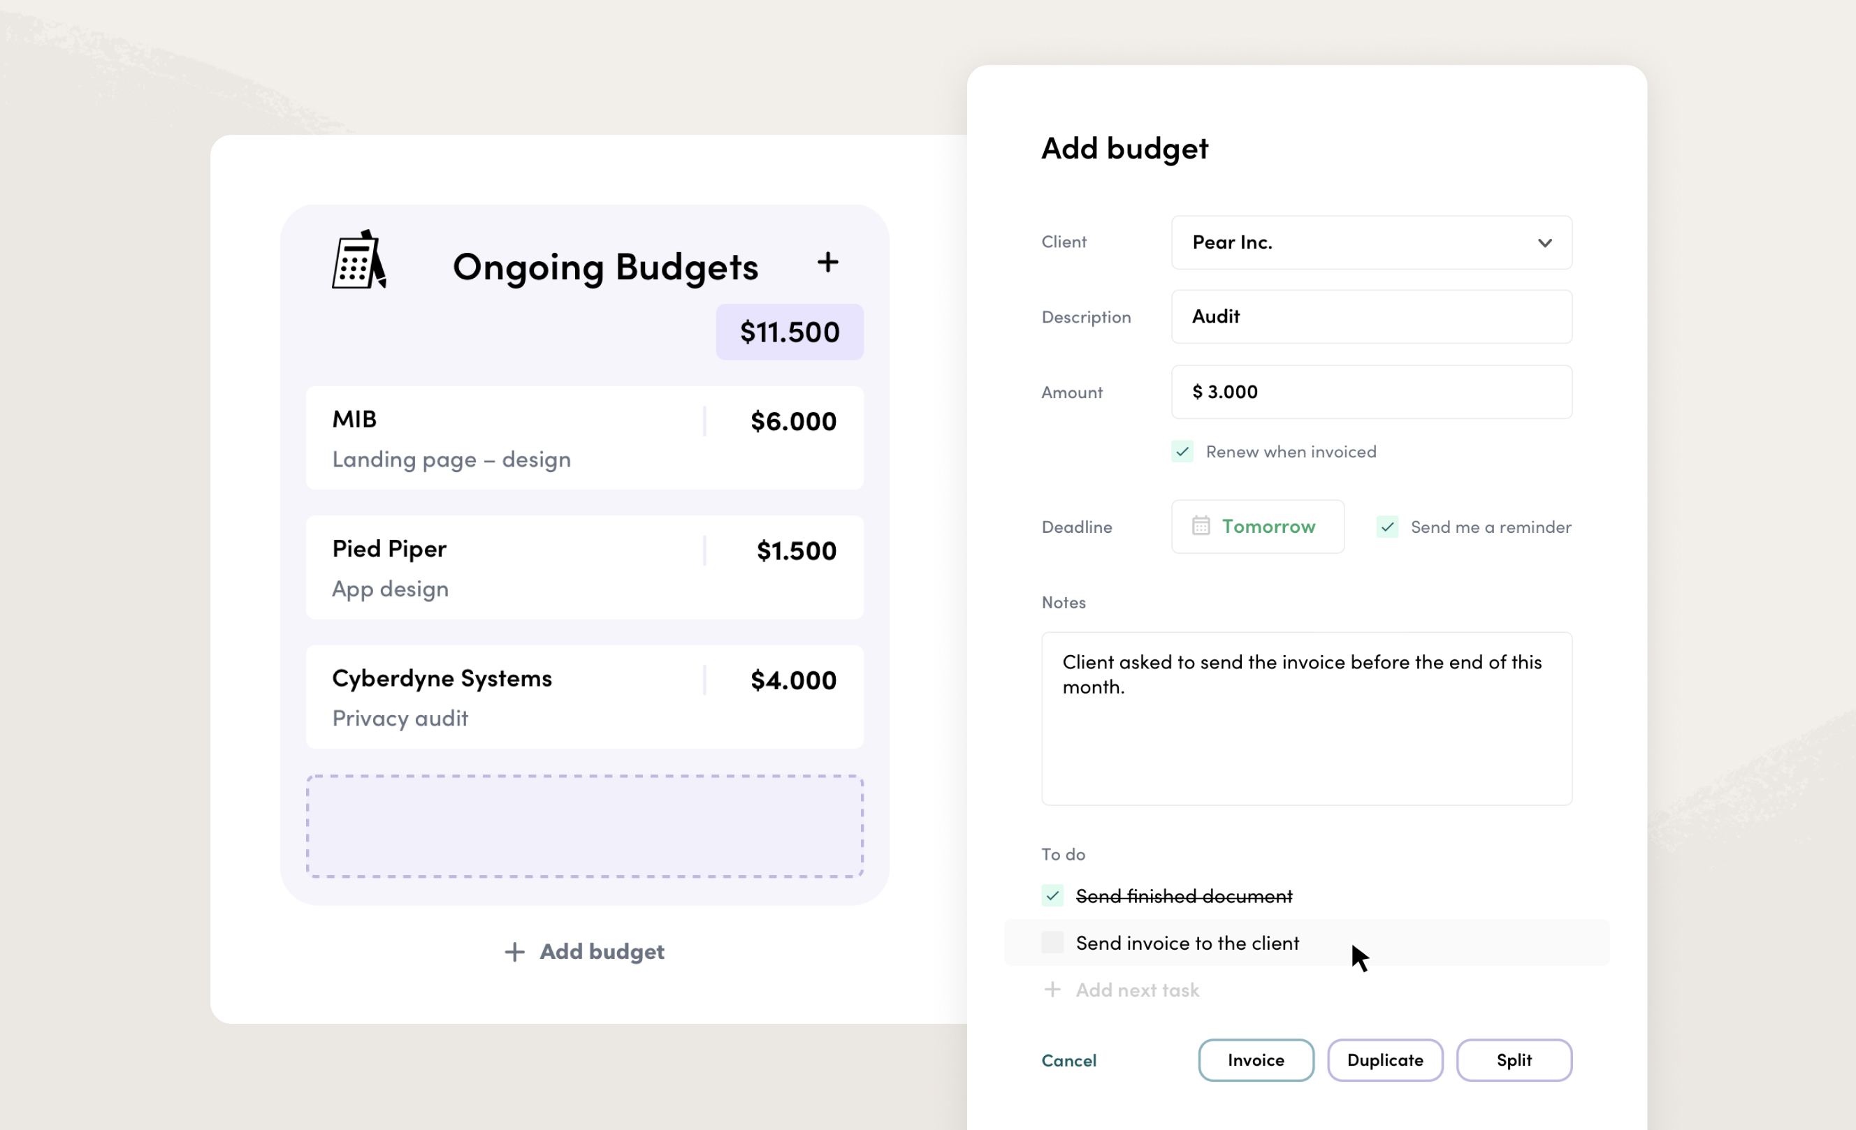Image resolution: width=1856 pixels, height=1130 pixels.
Task: Click the Ongoing Budgets heading
Action: [605, 267]
